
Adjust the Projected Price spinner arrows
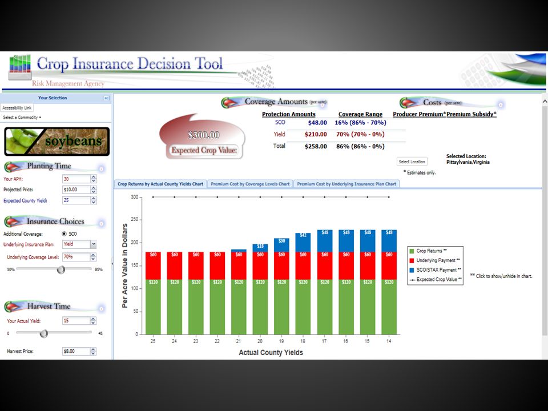[93, 190]
